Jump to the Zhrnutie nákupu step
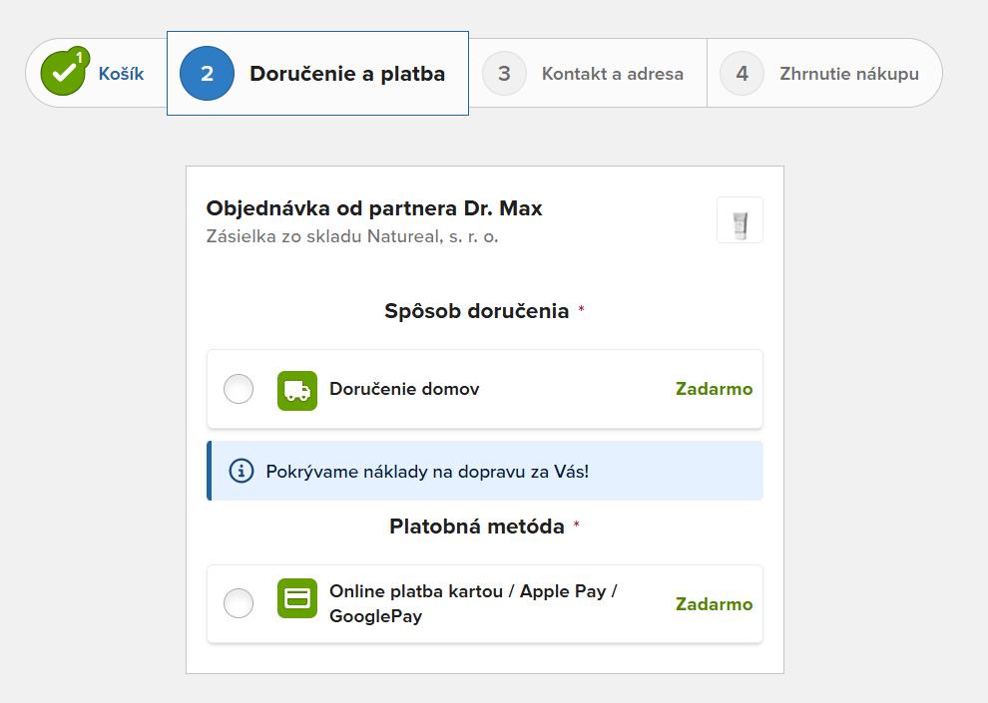 click(x=848, y=74)
